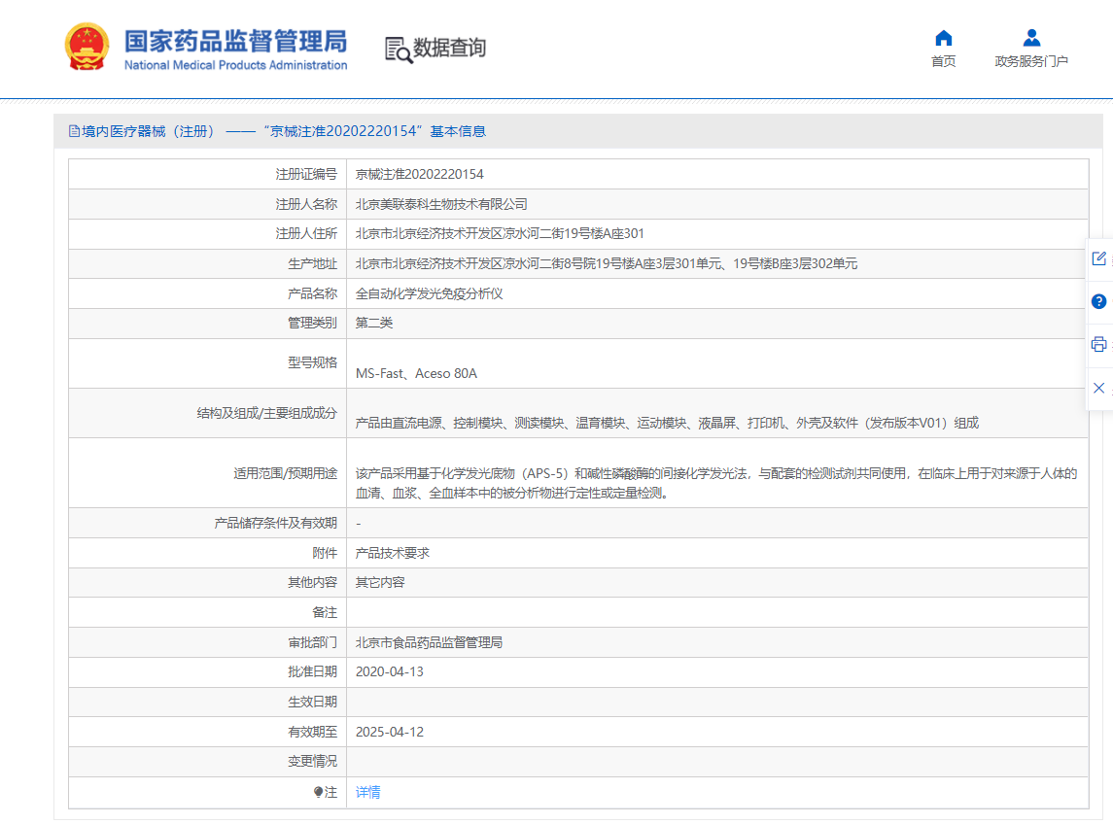Click expiry date 2025-04-12
Image resolution: width=1113 pixels, height=824 pixels.
tap(390, 732)
